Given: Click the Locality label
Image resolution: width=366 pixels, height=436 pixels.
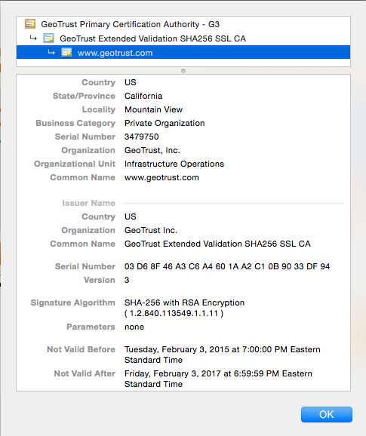Looking at the screenshot, I should (98, 110).
